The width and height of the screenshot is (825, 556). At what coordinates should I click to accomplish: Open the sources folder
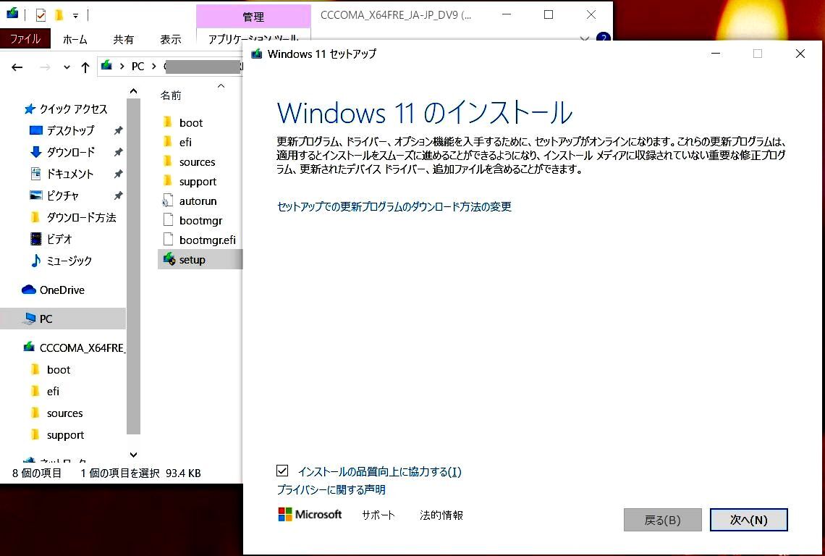tap(197, 161)
